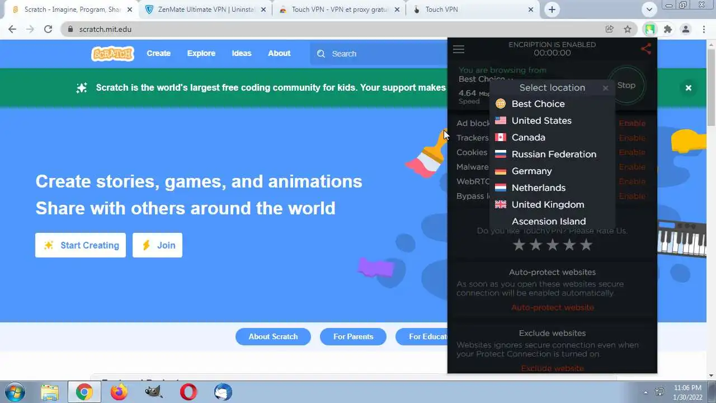
Task: Enable the Malware protection option
Action: 632,167
